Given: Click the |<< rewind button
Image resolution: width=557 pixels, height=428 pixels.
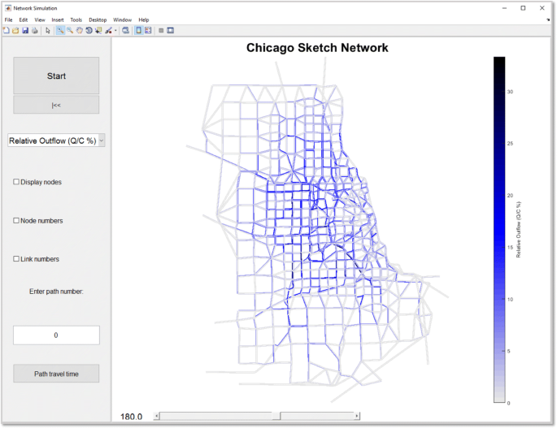Looking at the screenshot, I should point(56,105).
